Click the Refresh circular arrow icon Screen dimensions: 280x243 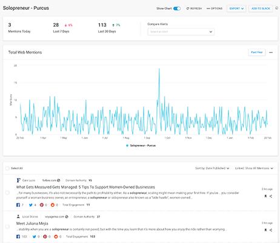pos(188,9)
